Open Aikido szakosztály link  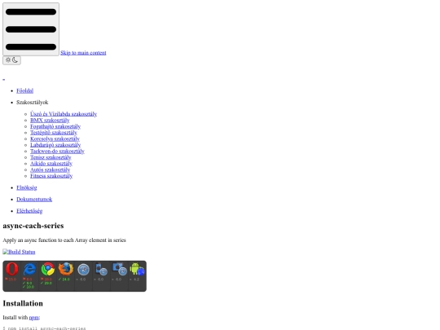click(51, 163)
